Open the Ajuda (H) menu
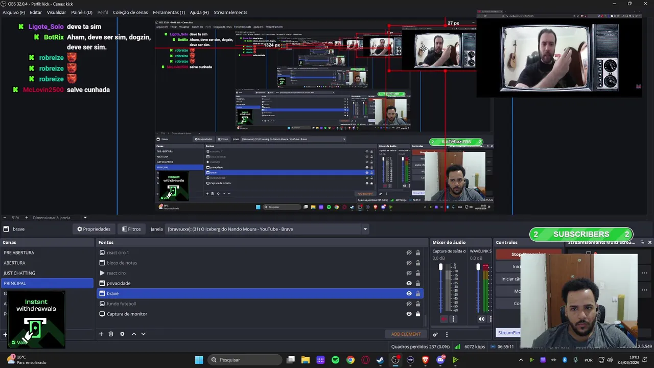Viewport: 654px width, 368px height. [x=199, y=12]
